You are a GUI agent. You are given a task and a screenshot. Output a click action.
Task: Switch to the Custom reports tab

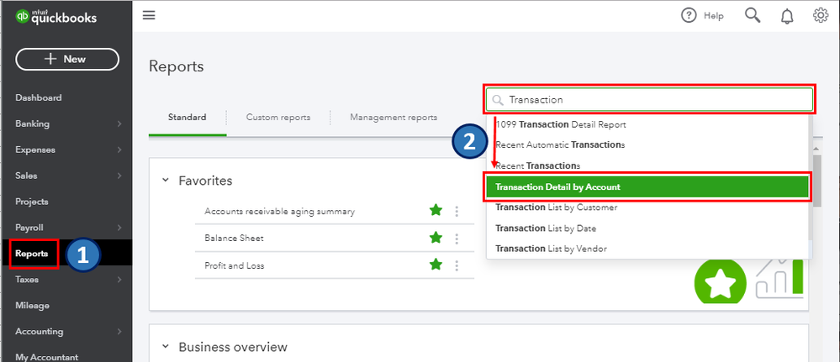coord(277,118)
